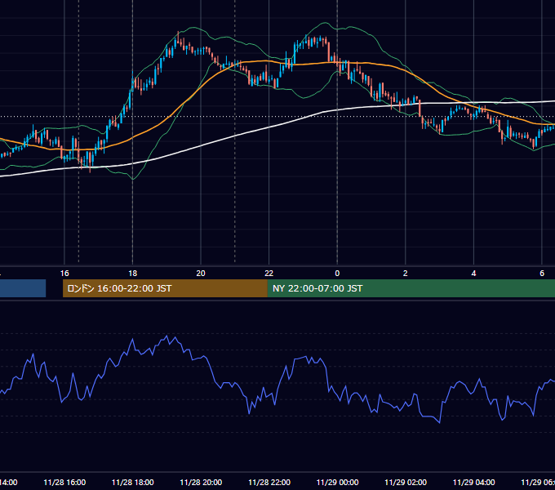Click the 11/28 20:00 time label
The image size is (555, 490).
[201, 482]
